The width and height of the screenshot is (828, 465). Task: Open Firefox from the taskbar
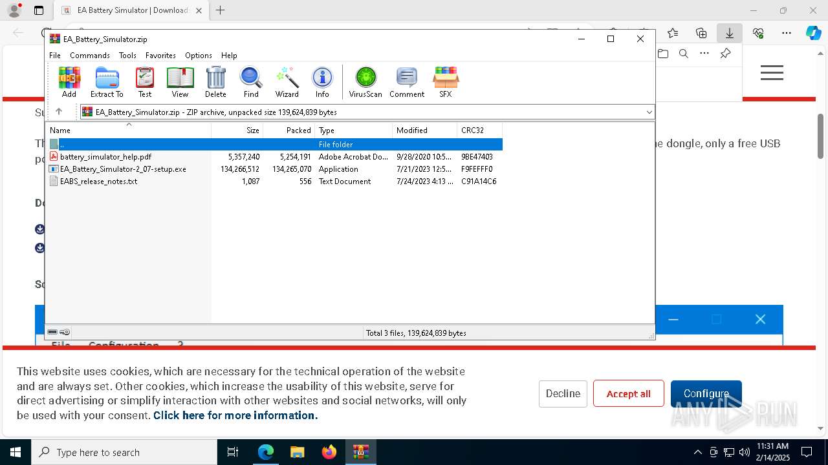click(329, 452)
